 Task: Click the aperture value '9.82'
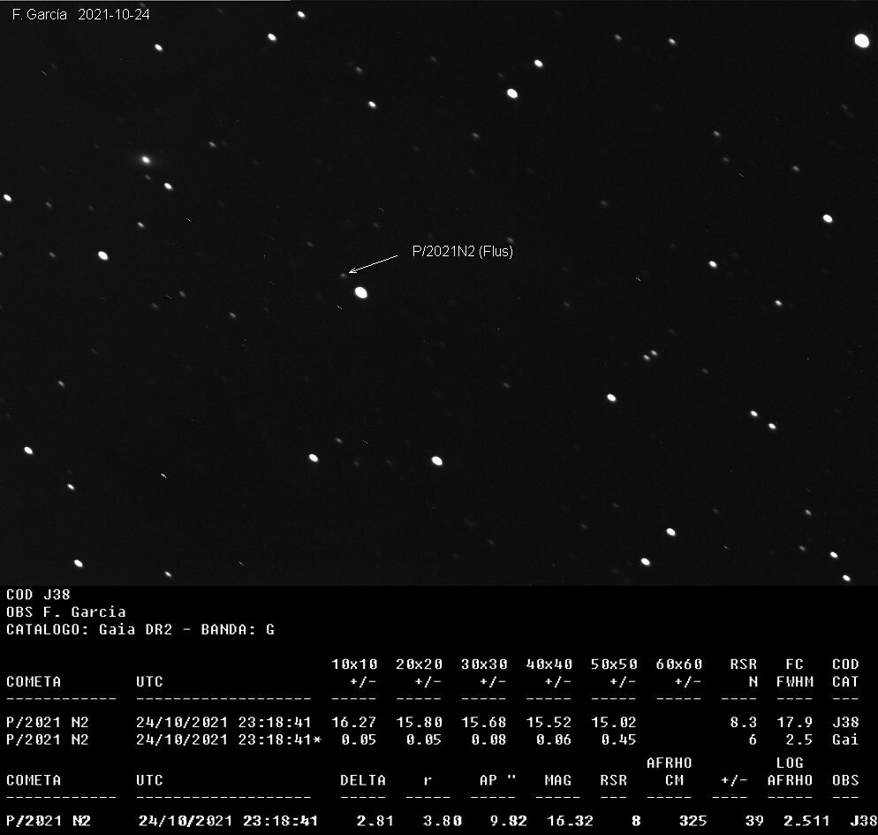pyautogui.click(x=509, y=821)
